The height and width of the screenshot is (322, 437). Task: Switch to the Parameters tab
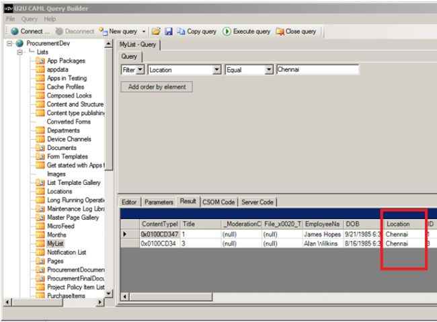point(159,202)
